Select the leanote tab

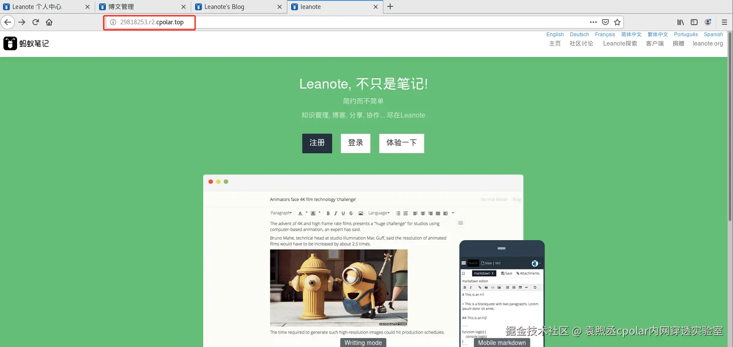(335, 7)
